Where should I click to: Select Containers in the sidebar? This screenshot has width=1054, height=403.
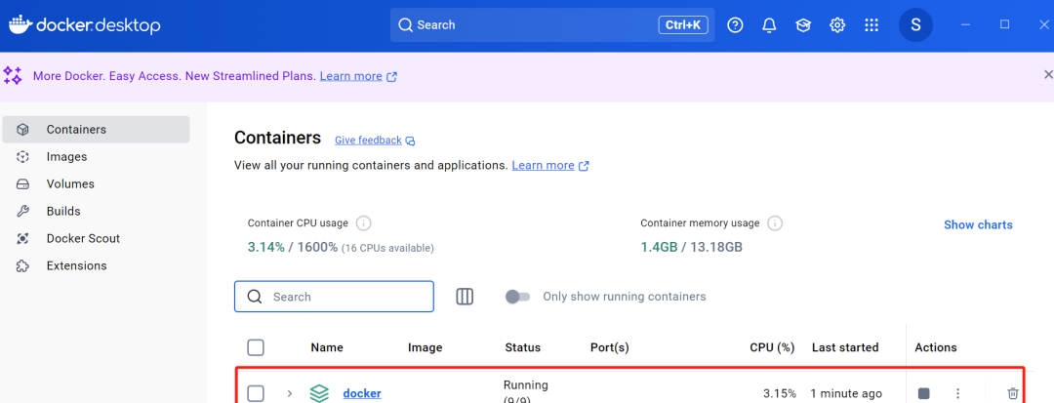[x=96, y=129]
